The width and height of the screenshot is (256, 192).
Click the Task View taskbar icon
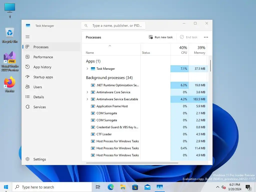click(98, 187)
